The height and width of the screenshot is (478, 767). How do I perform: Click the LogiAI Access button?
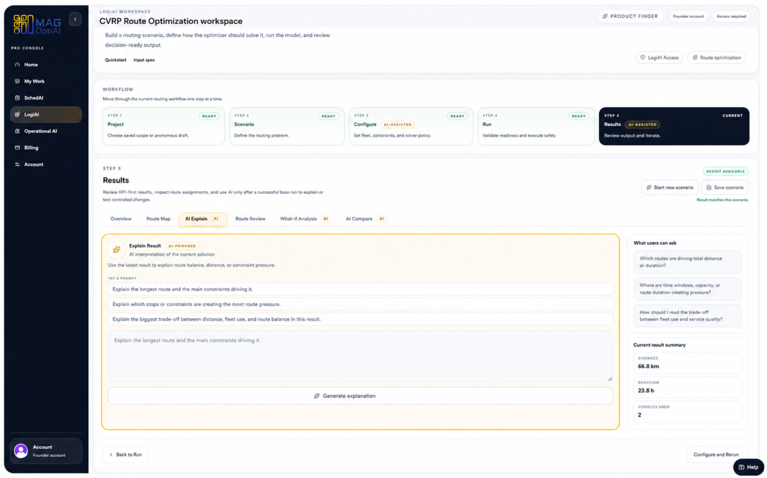click(x=659, y=57)
